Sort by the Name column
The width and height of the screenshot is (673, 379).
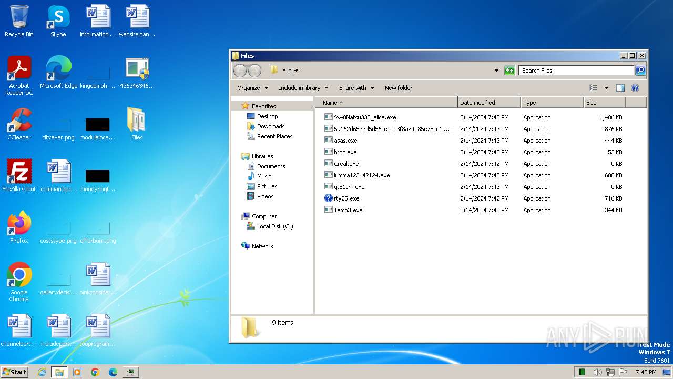386,103
